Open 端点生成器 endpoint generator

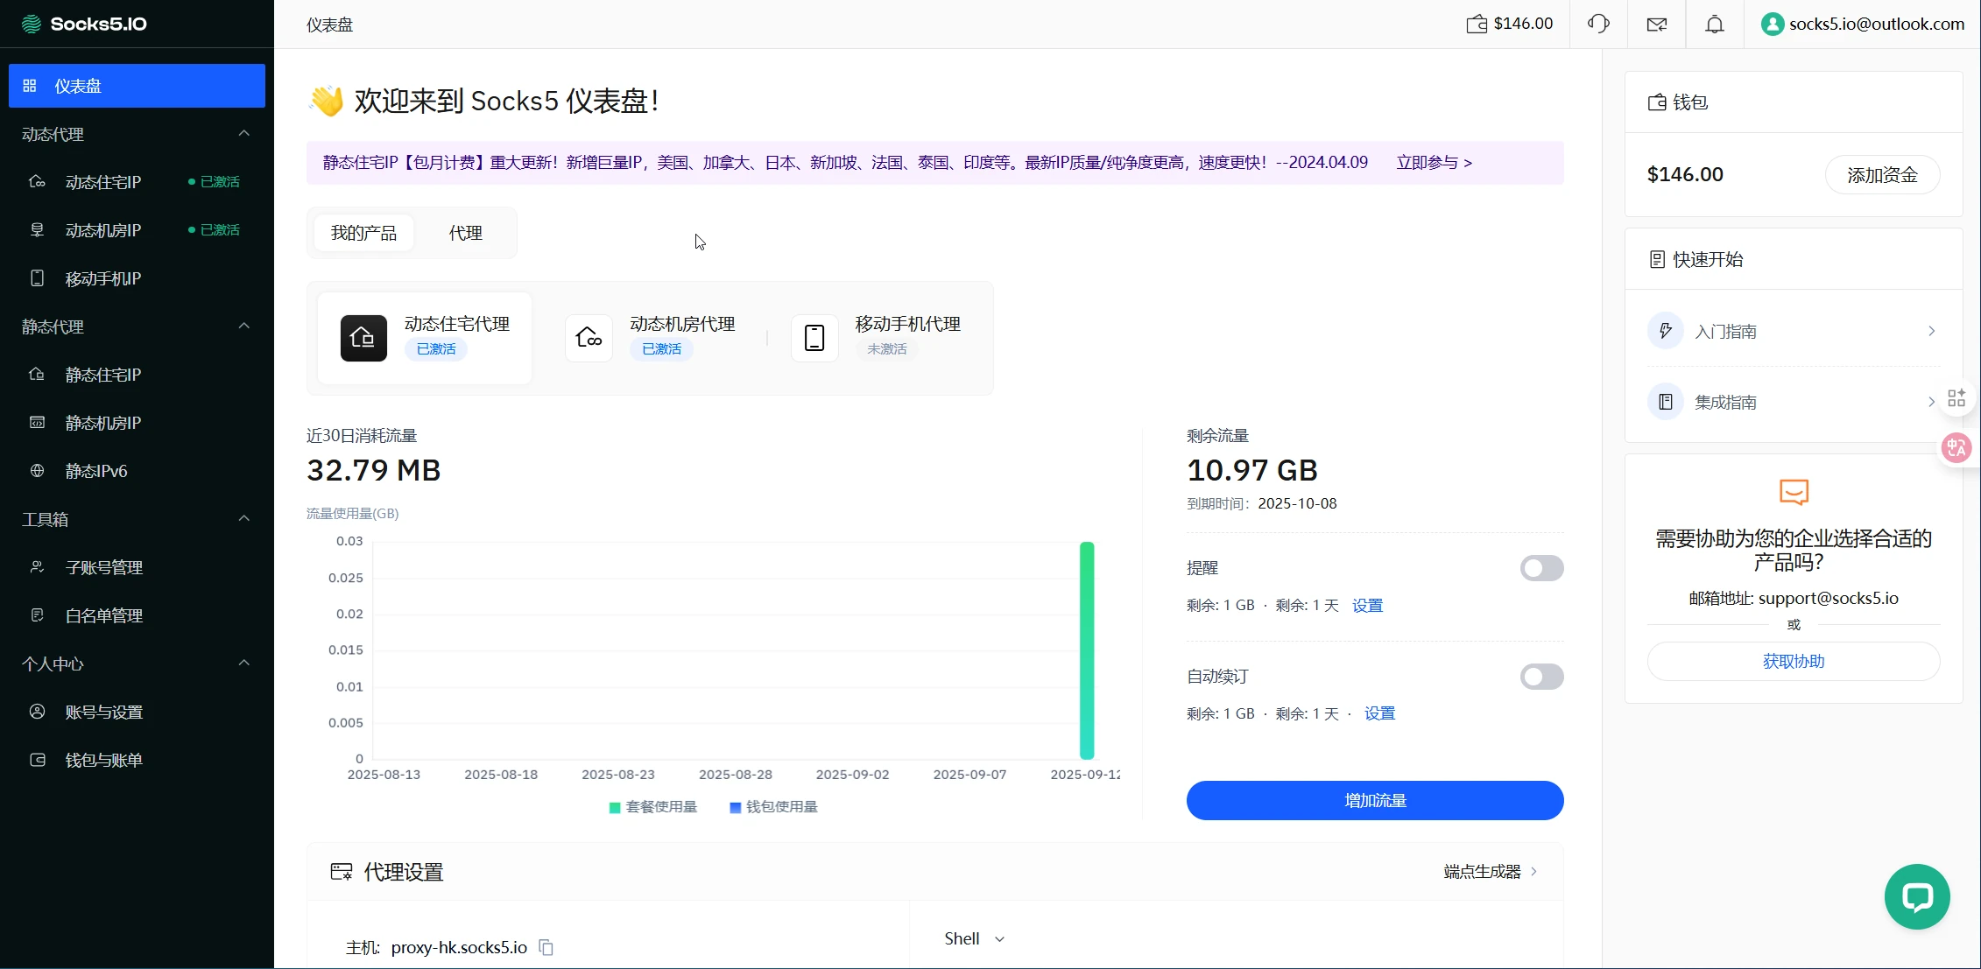coord(1491,872)
